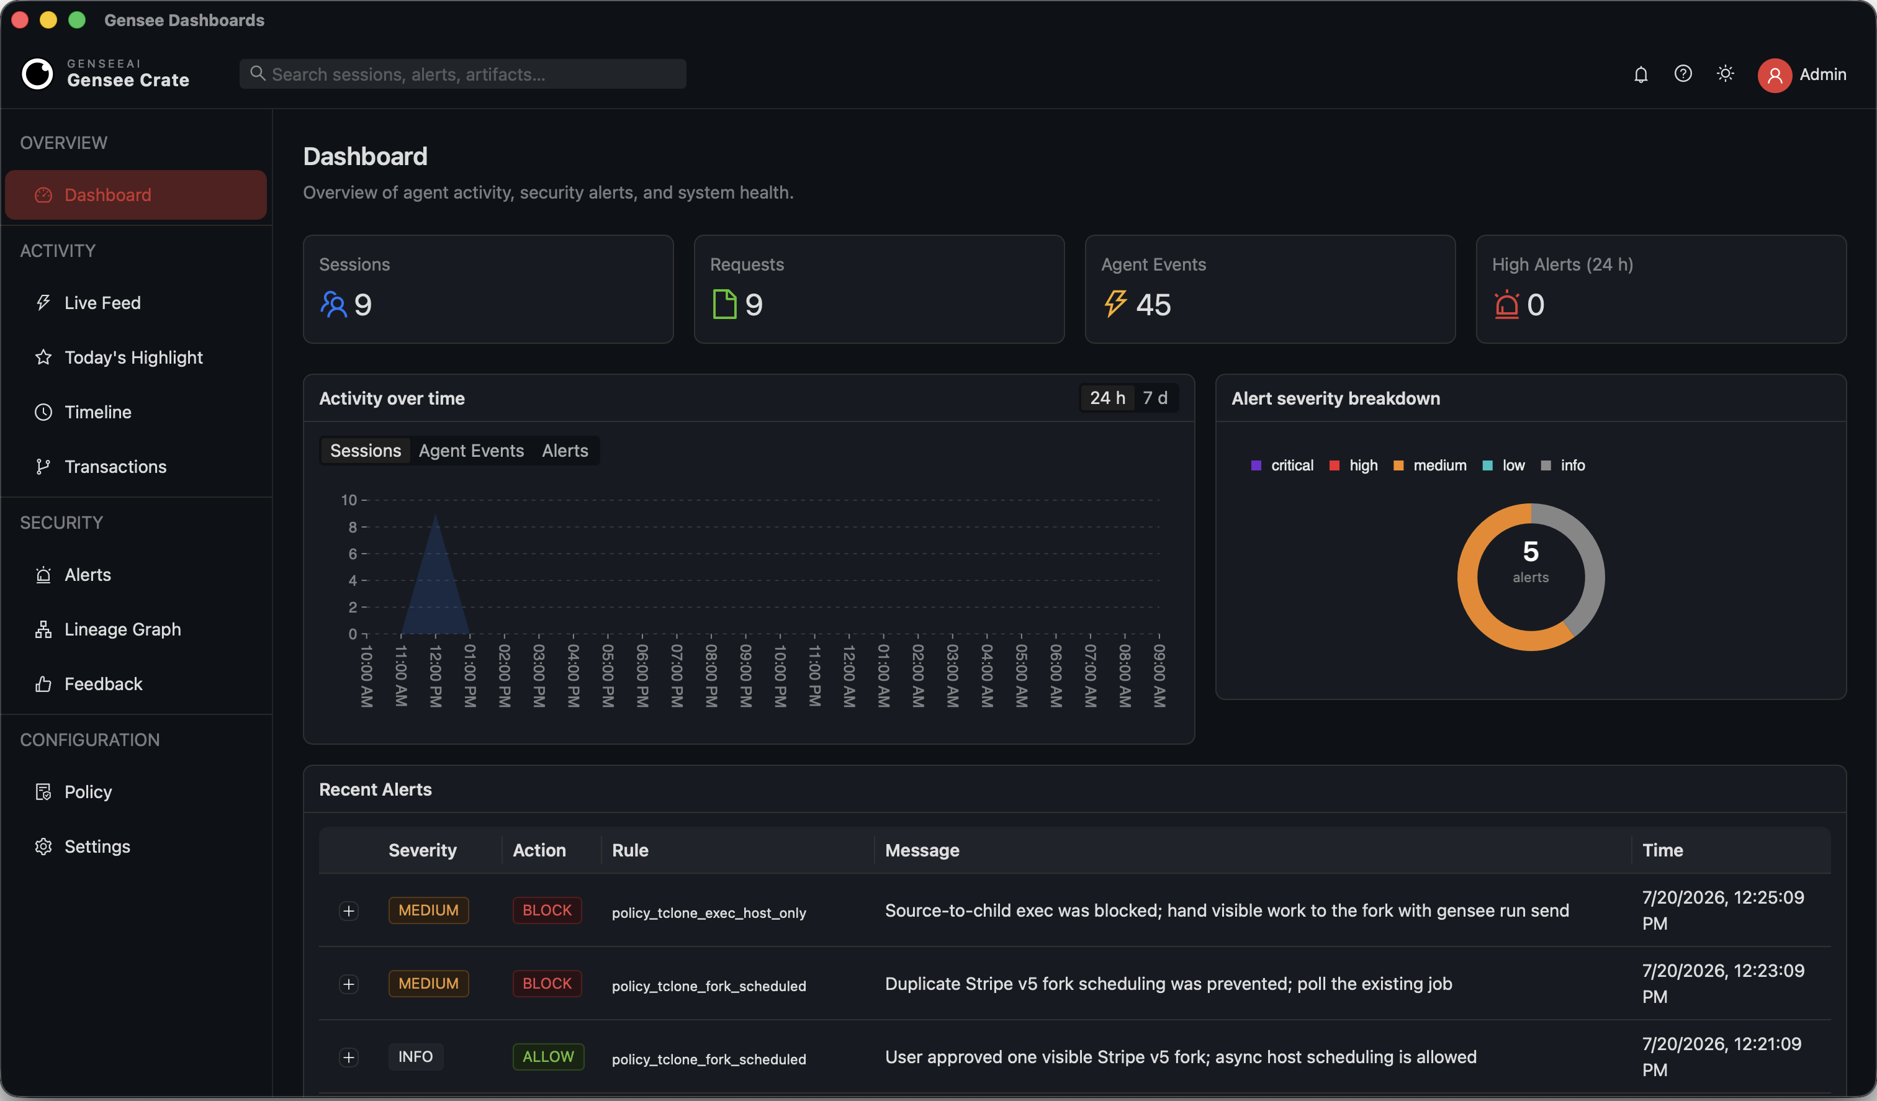The width and height of the screenshot is (1877, 1101).
Task: Click the Gensee Crate logo icon
Action: tap(37, 74)
